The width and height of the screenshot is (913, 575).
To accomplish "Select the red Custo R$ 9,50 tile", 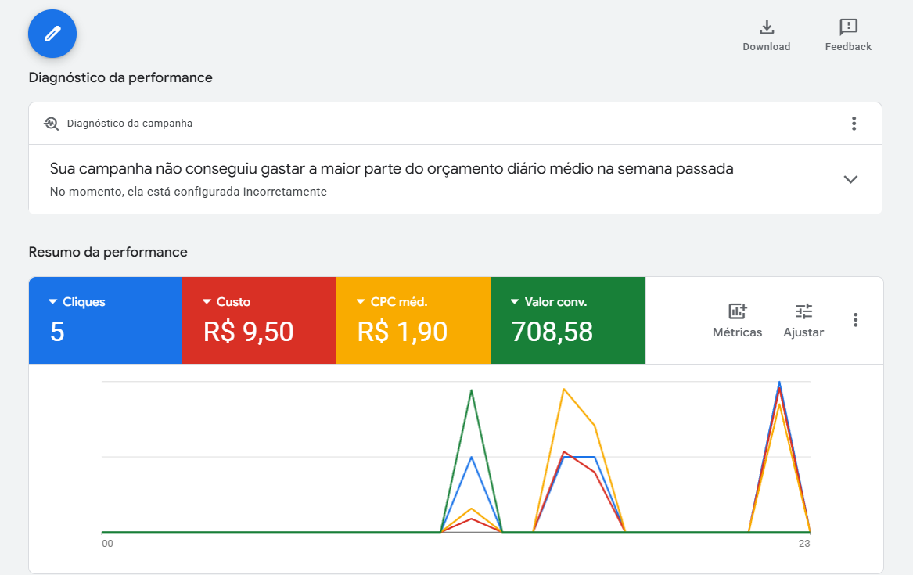I will point(259,320).
